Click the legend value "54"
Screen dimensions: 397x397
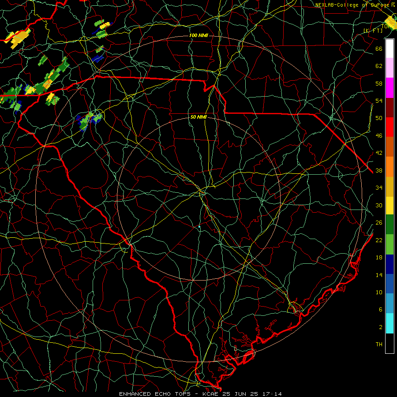point(379,101)
